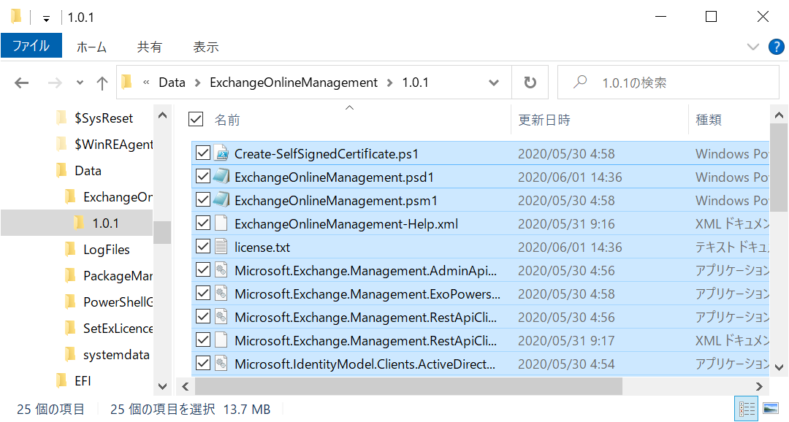789x422 pixels.
Task: Click the search magnifier icon
Action: coord(580,82)
